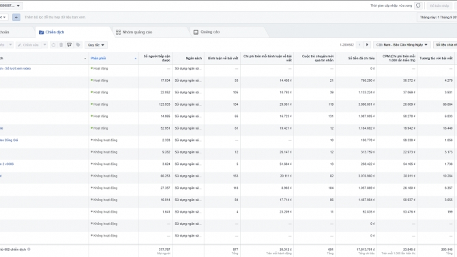Viewport: 457px width, 257px height.
Task: Click the filter field Thêm bộ lọc
Action: [x=55, y=17]
